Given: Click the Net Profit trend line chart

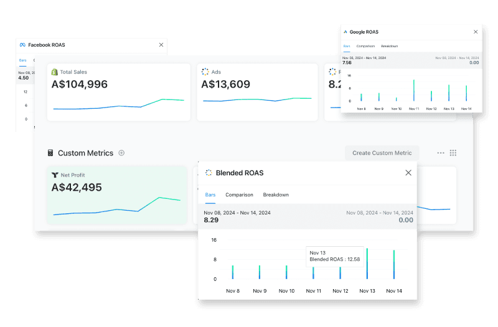Looking at the screenshot, I should (x=117, y=206).
